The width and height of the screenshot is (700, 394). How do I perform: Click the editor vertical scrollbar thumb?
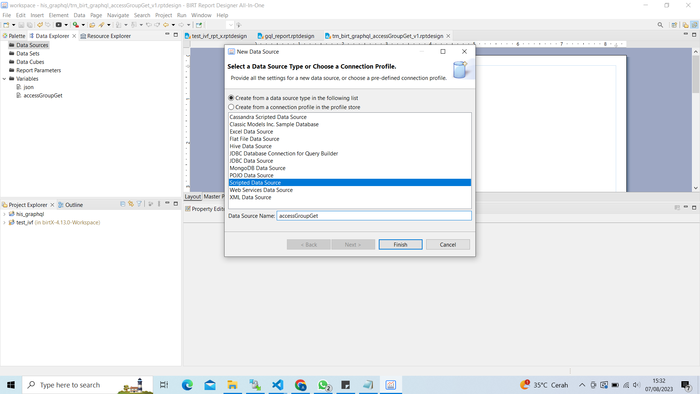pyautogui.click(x=696, y=75)
